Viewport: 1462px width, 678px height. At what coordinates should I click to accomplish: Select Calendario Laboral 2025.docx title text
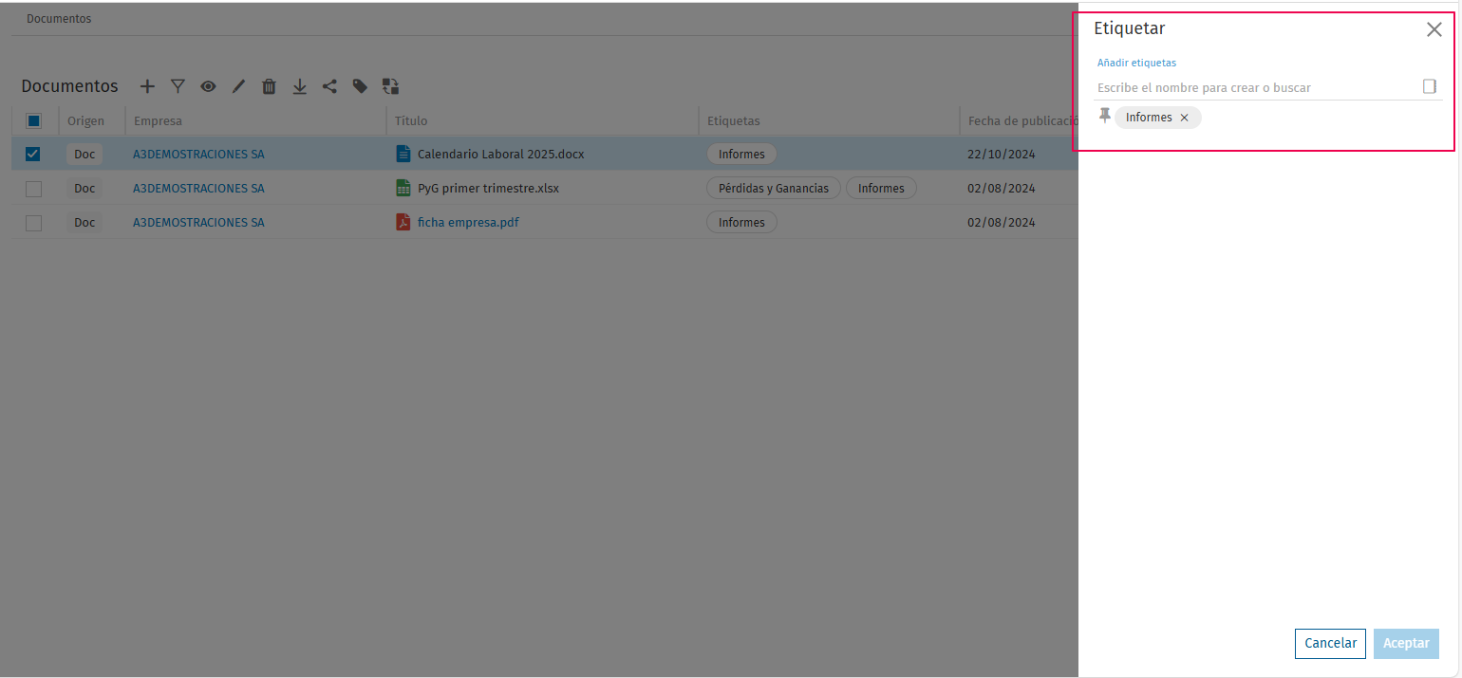coord(501,154)
